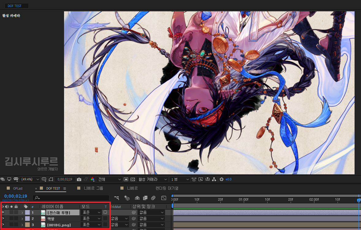Viewport: 361px width, 230px height.
Task: Enable the Motion Blur icon
Action: click(x=153, y=198)
